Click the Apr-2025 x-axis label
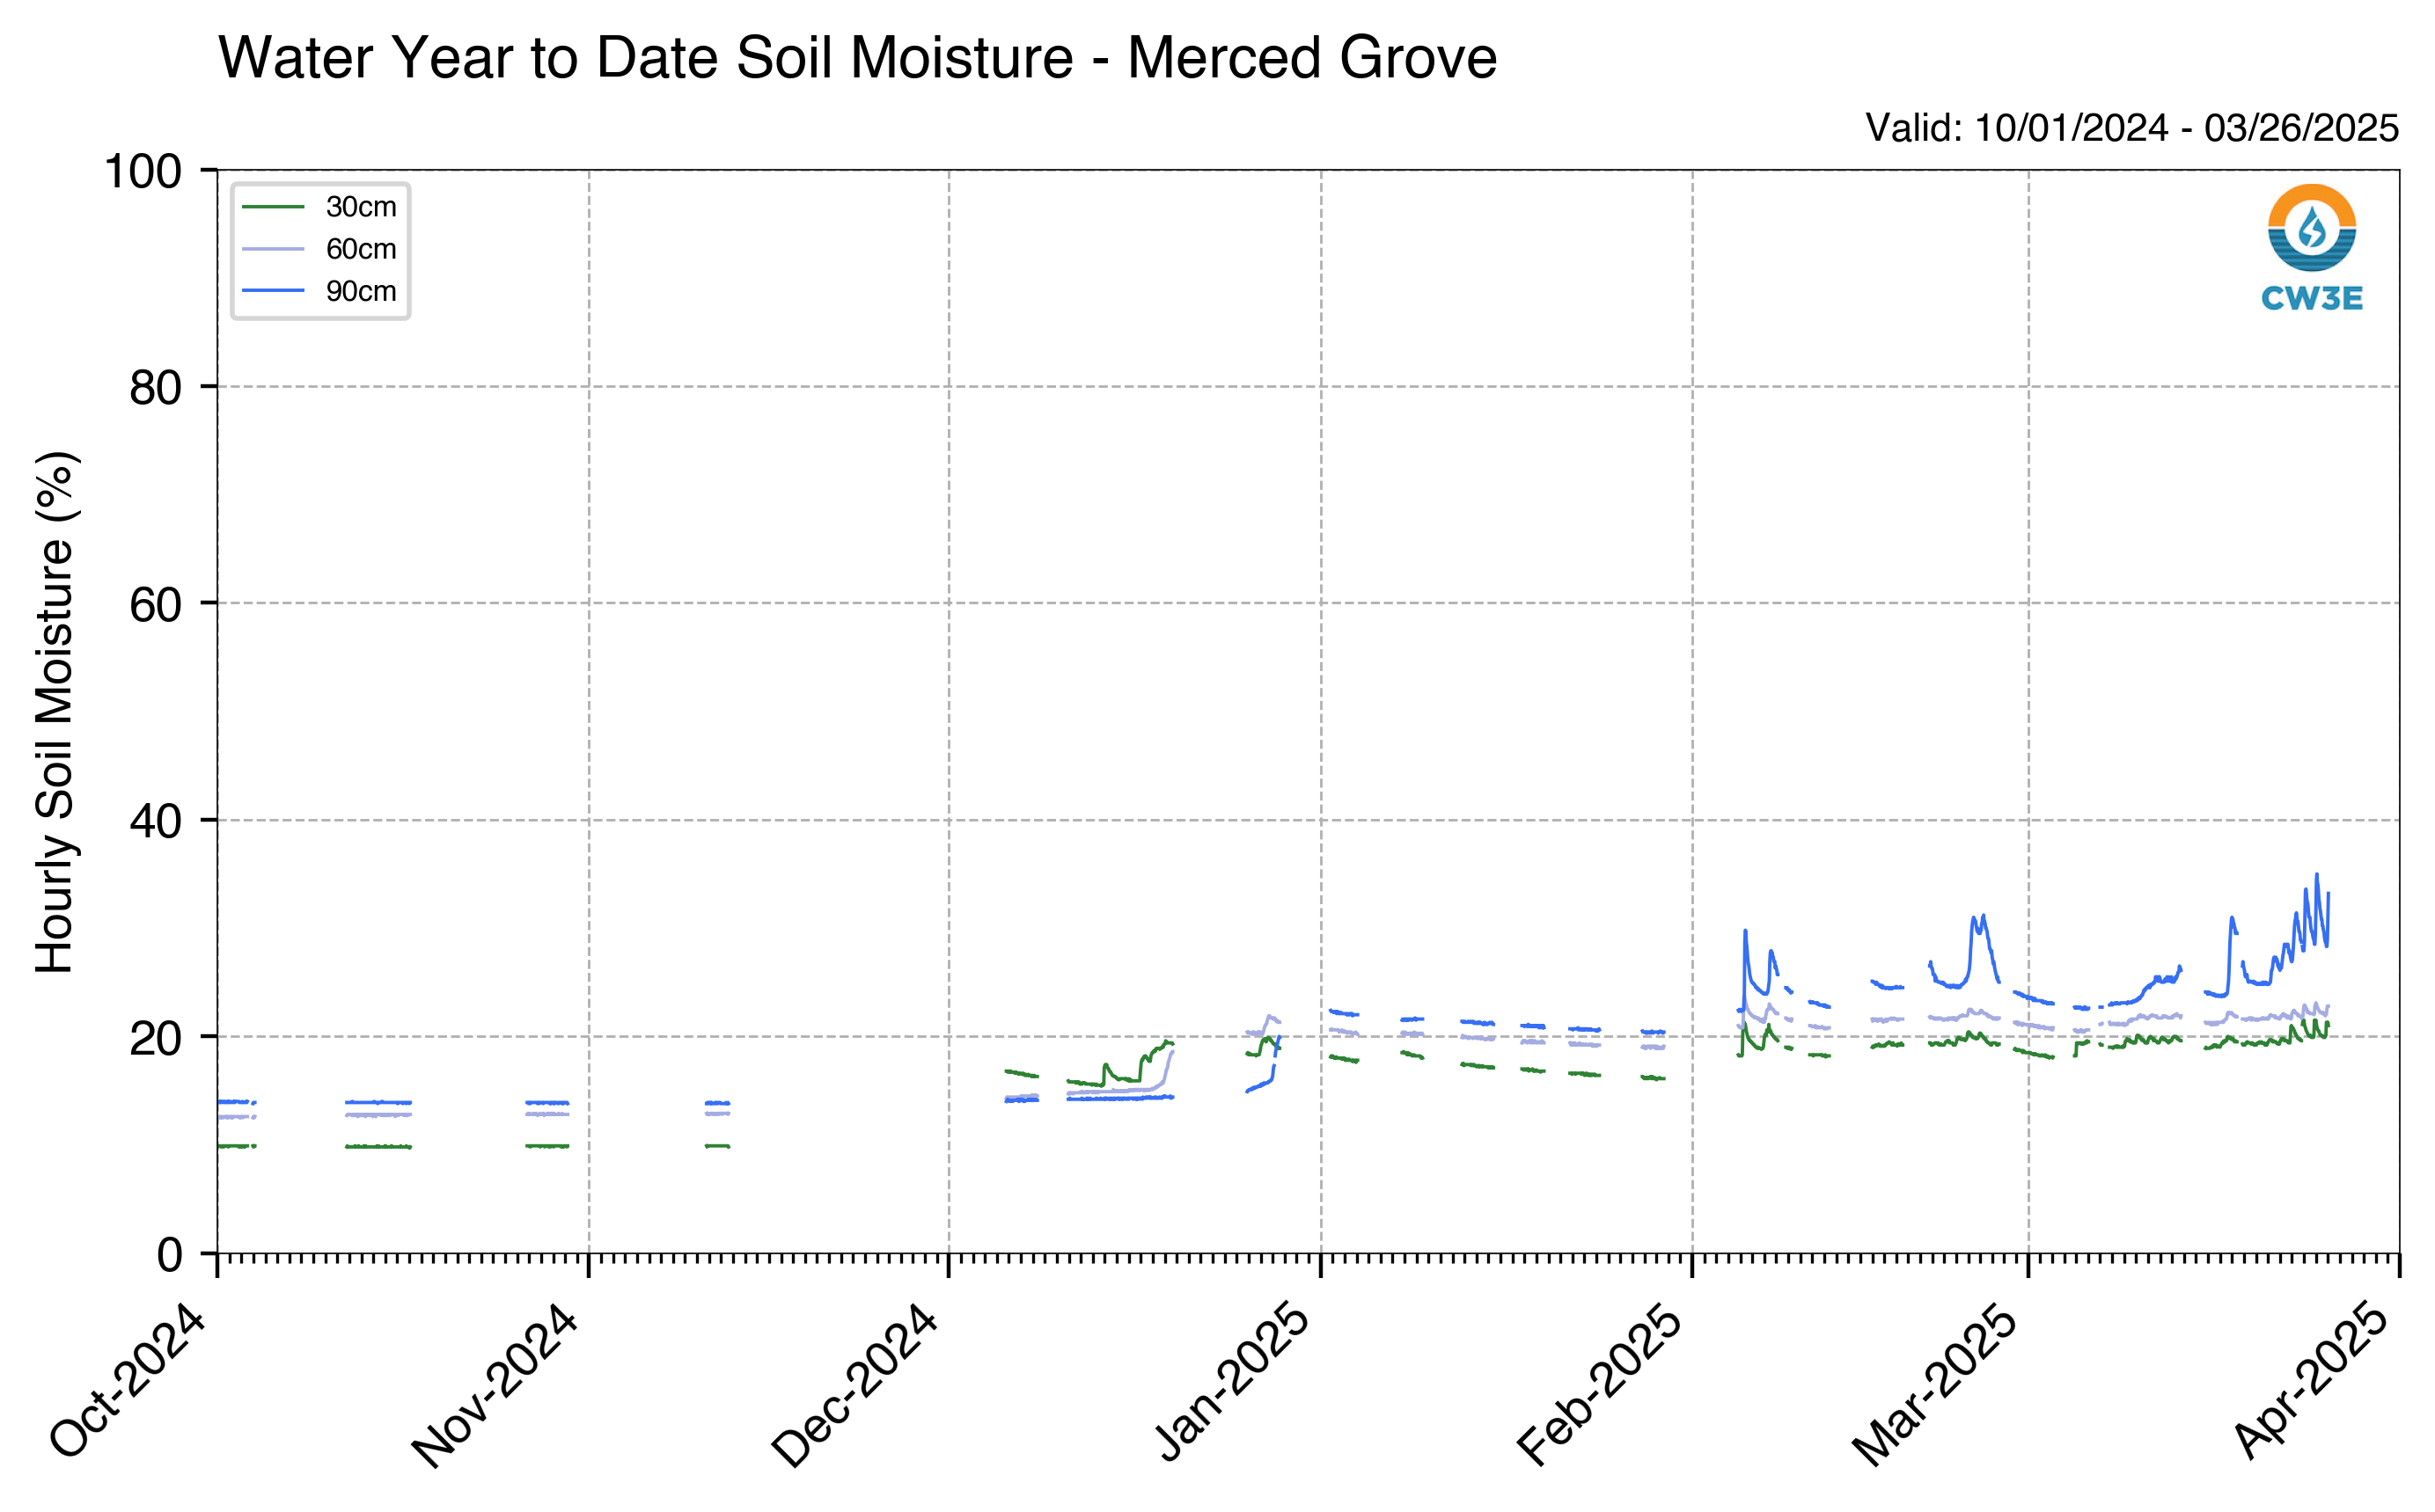 (2311, 1381)
